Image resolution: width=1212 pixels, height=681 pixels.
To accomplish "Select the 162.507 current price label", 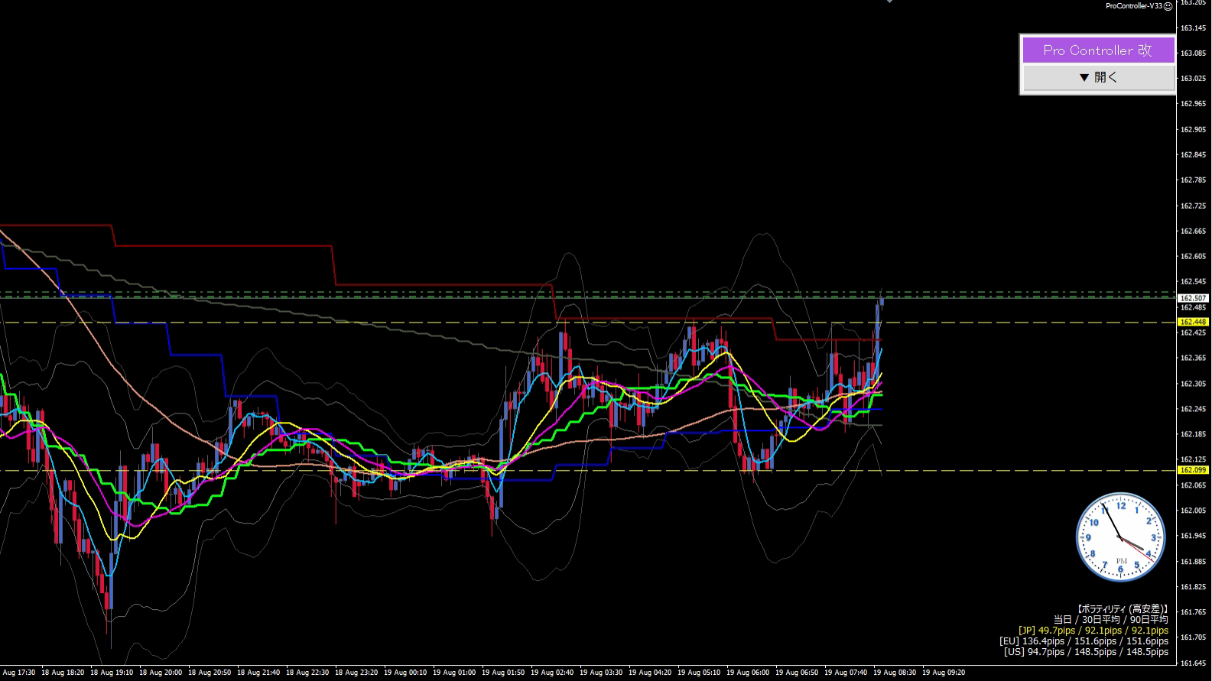I will pyautogui.click(x=1193, y=298).
